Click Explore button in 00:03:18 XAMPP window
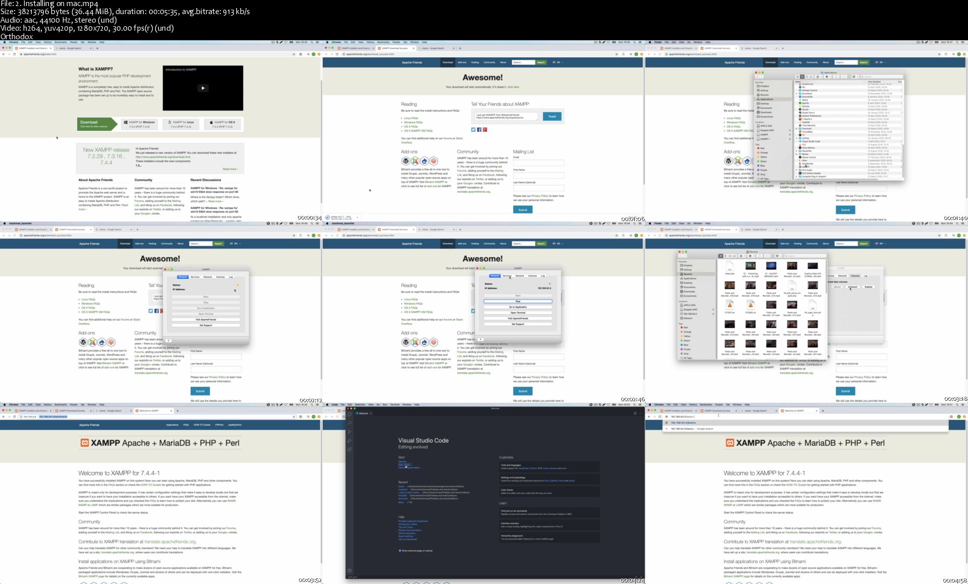This screenshot has height=584, width=968. [x=868, y=287]
